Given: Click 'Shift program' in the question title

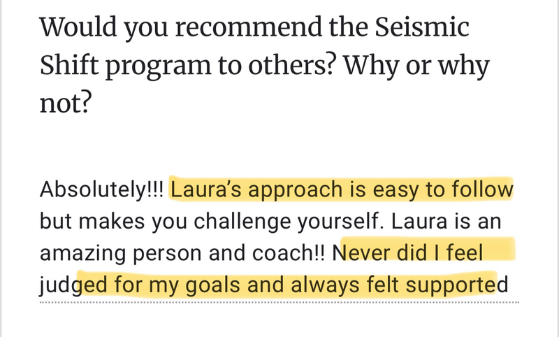Looking at the screenshot, I should tap(125, 66).
